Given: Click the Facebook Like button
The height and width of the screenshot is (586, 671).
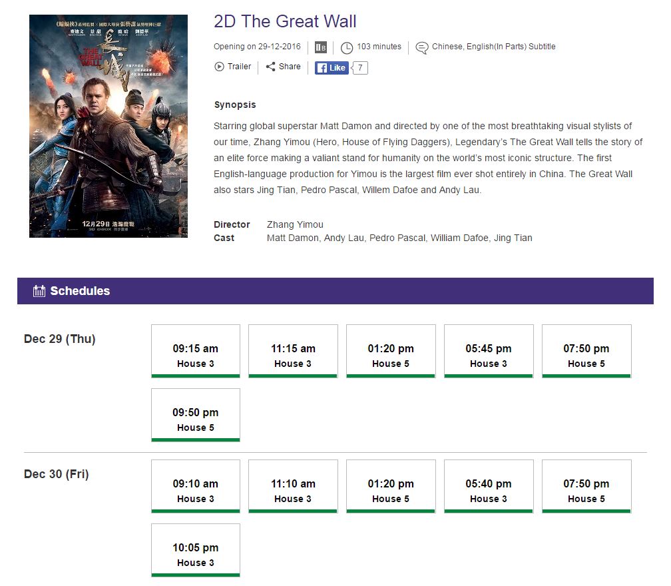Looking at the screenshot, I should [x=332, y=67].
